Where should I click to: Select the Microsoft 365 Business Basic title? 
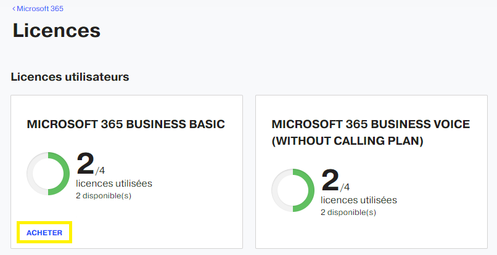pos(126,124)
